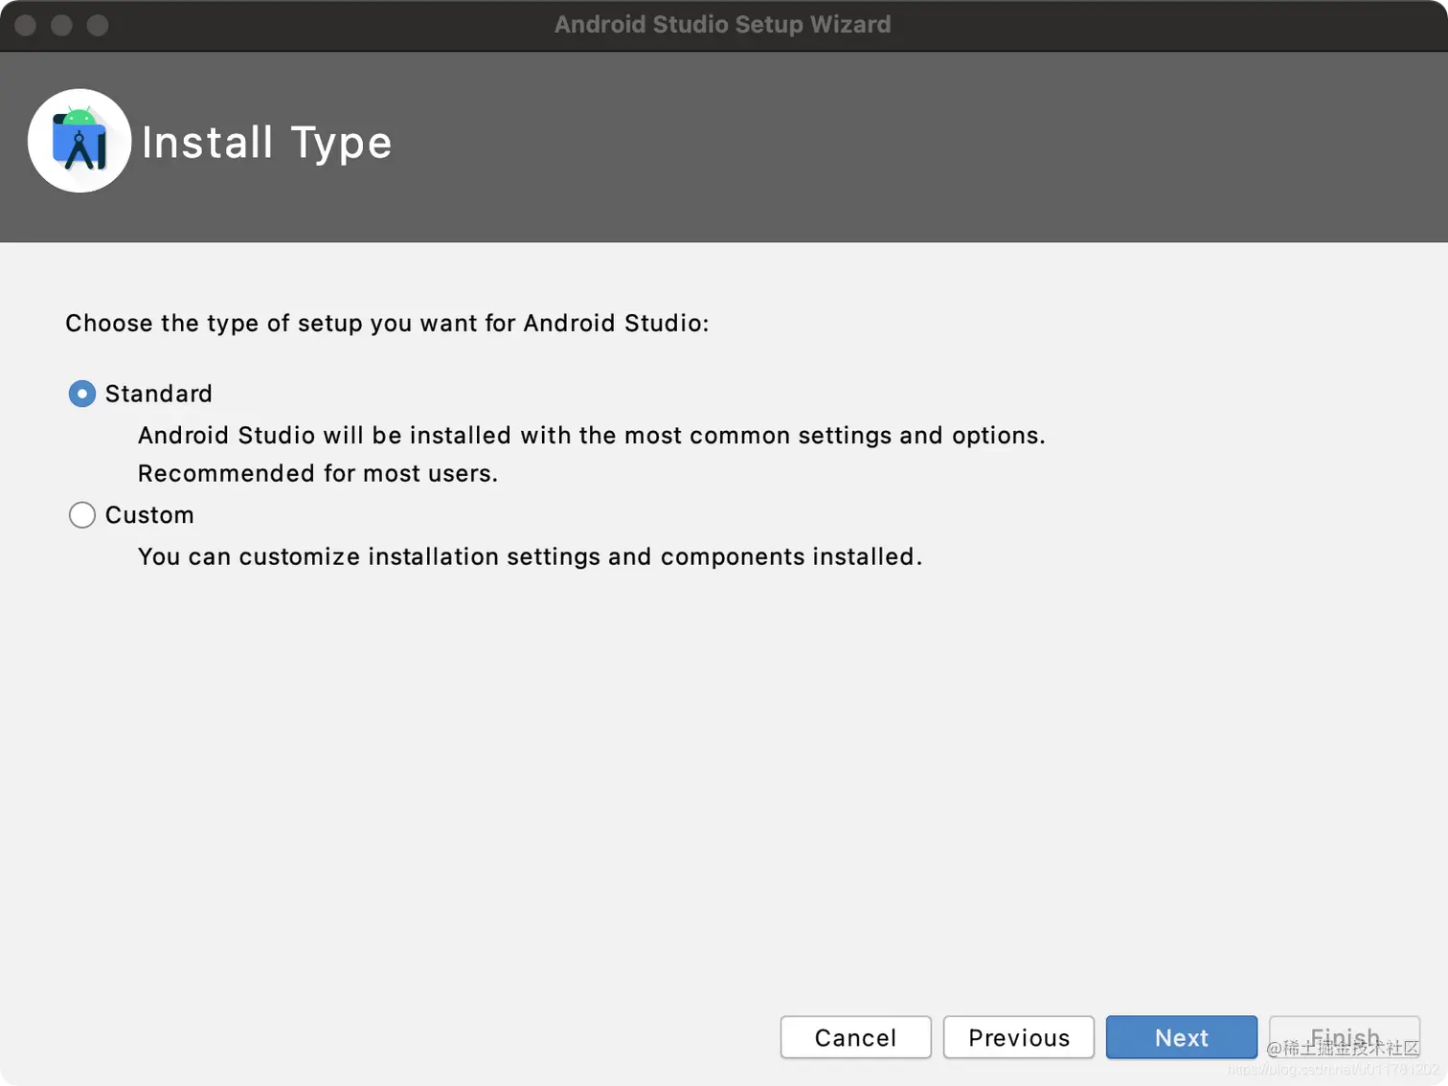Image resolution: width=1448 pixels, height=1086 pixels.
Task: Click the blog.csdn.net URL watermark
Action: tap(1333, 1071)
